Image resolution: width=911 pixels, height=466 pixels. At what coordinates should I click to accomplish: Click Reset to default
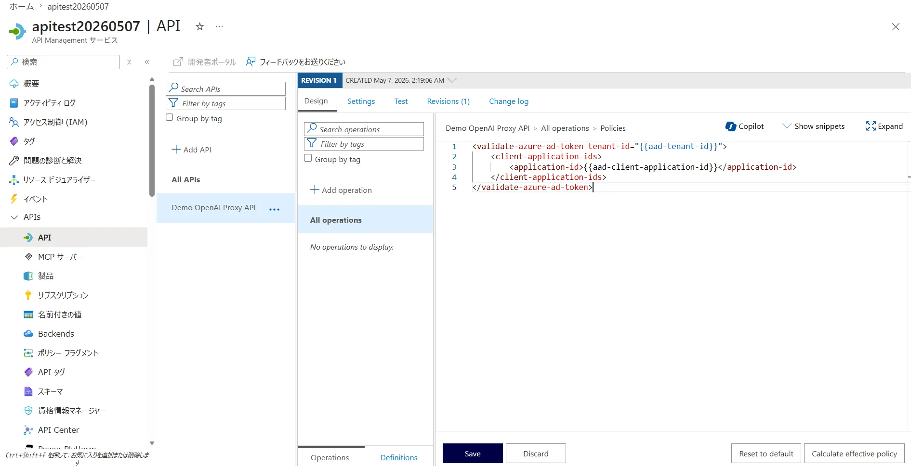click(x=766, y=453)
